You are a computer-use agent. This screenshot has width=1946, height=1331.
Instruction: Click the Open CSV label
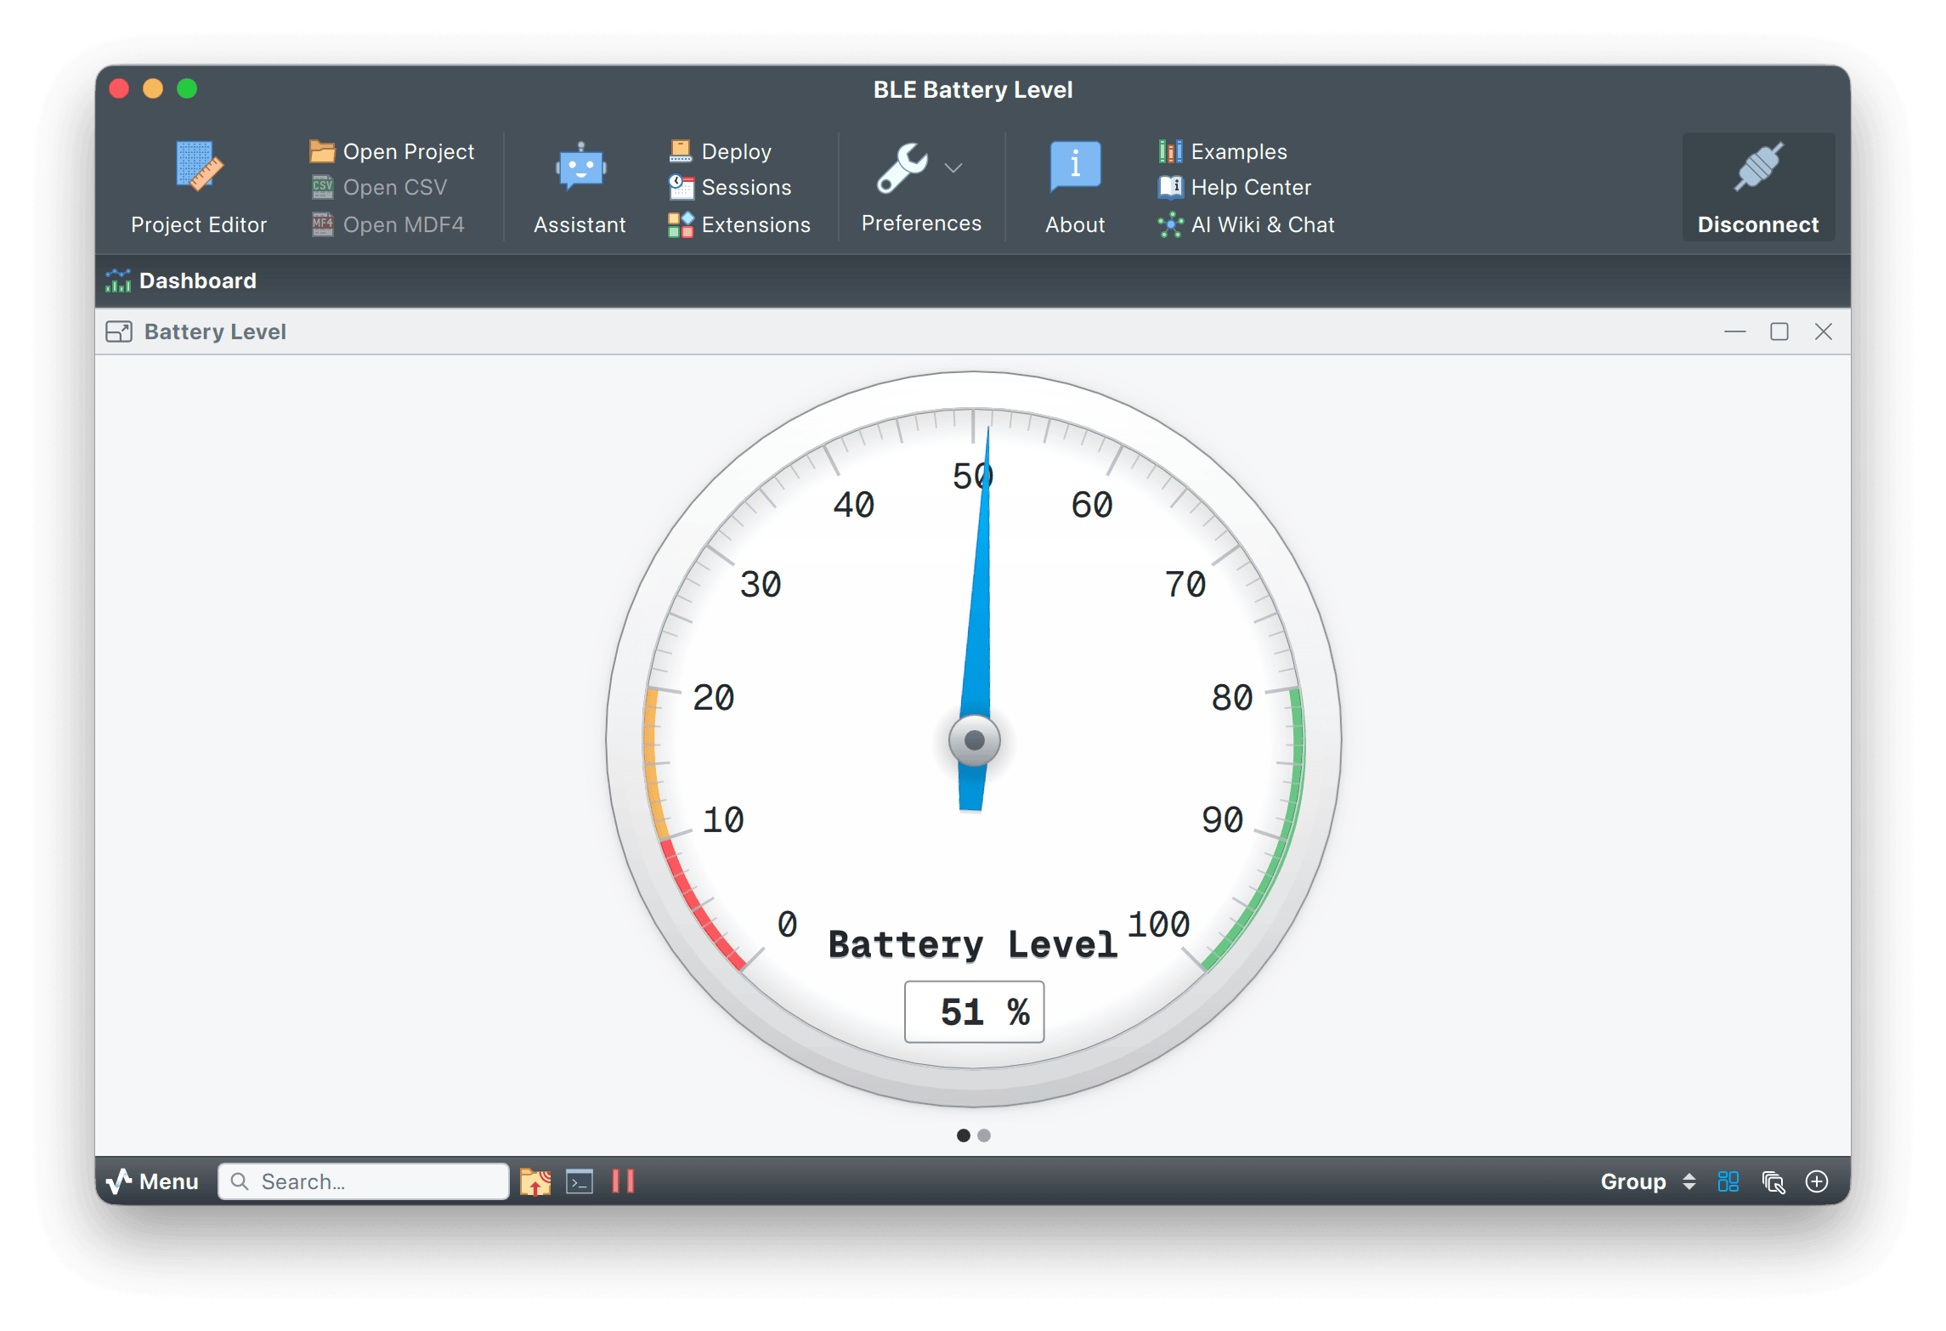tap(395, 187)
